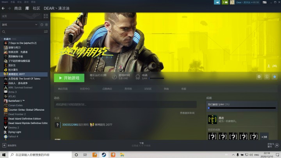This screenshot has width=281, height=158.
Task: Open the 商店 store tab
Action: tap(18, 8)
